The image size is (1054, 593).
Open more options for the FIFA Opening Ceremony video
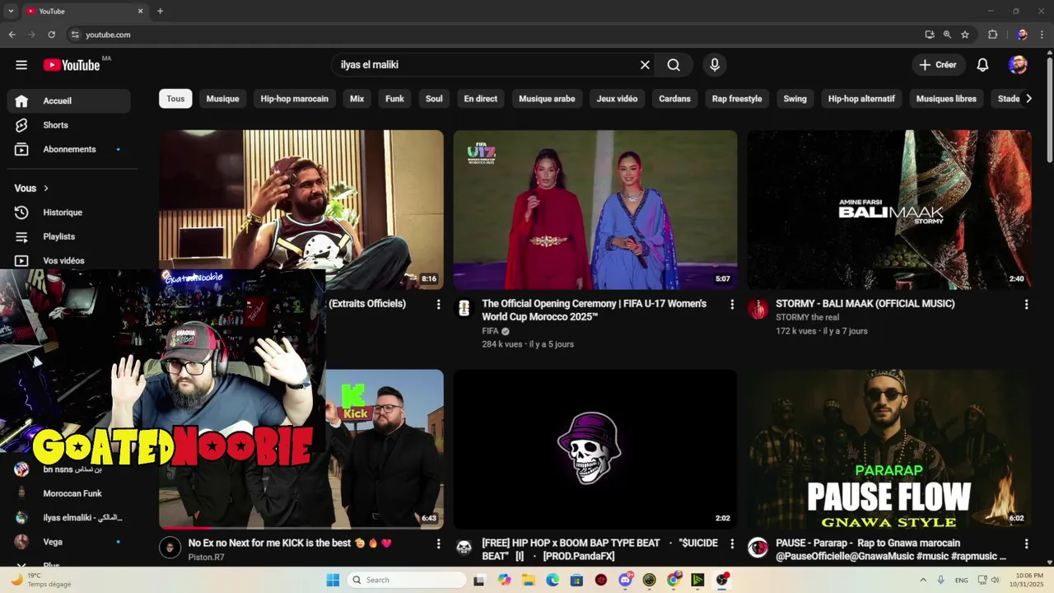732,305
